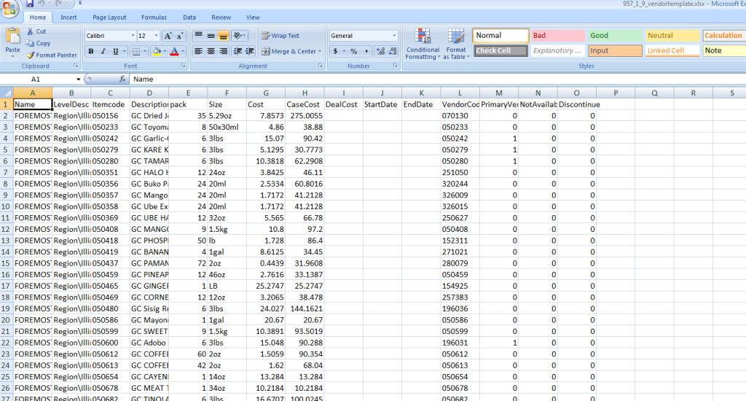Open Alignment dialog launcher
Screen dimensions: 746x401
[321, 66]
